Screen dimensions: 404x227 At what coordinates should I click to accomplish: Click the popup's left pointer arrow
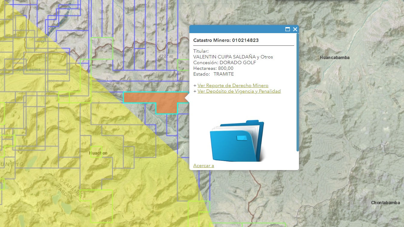[187, 98]
